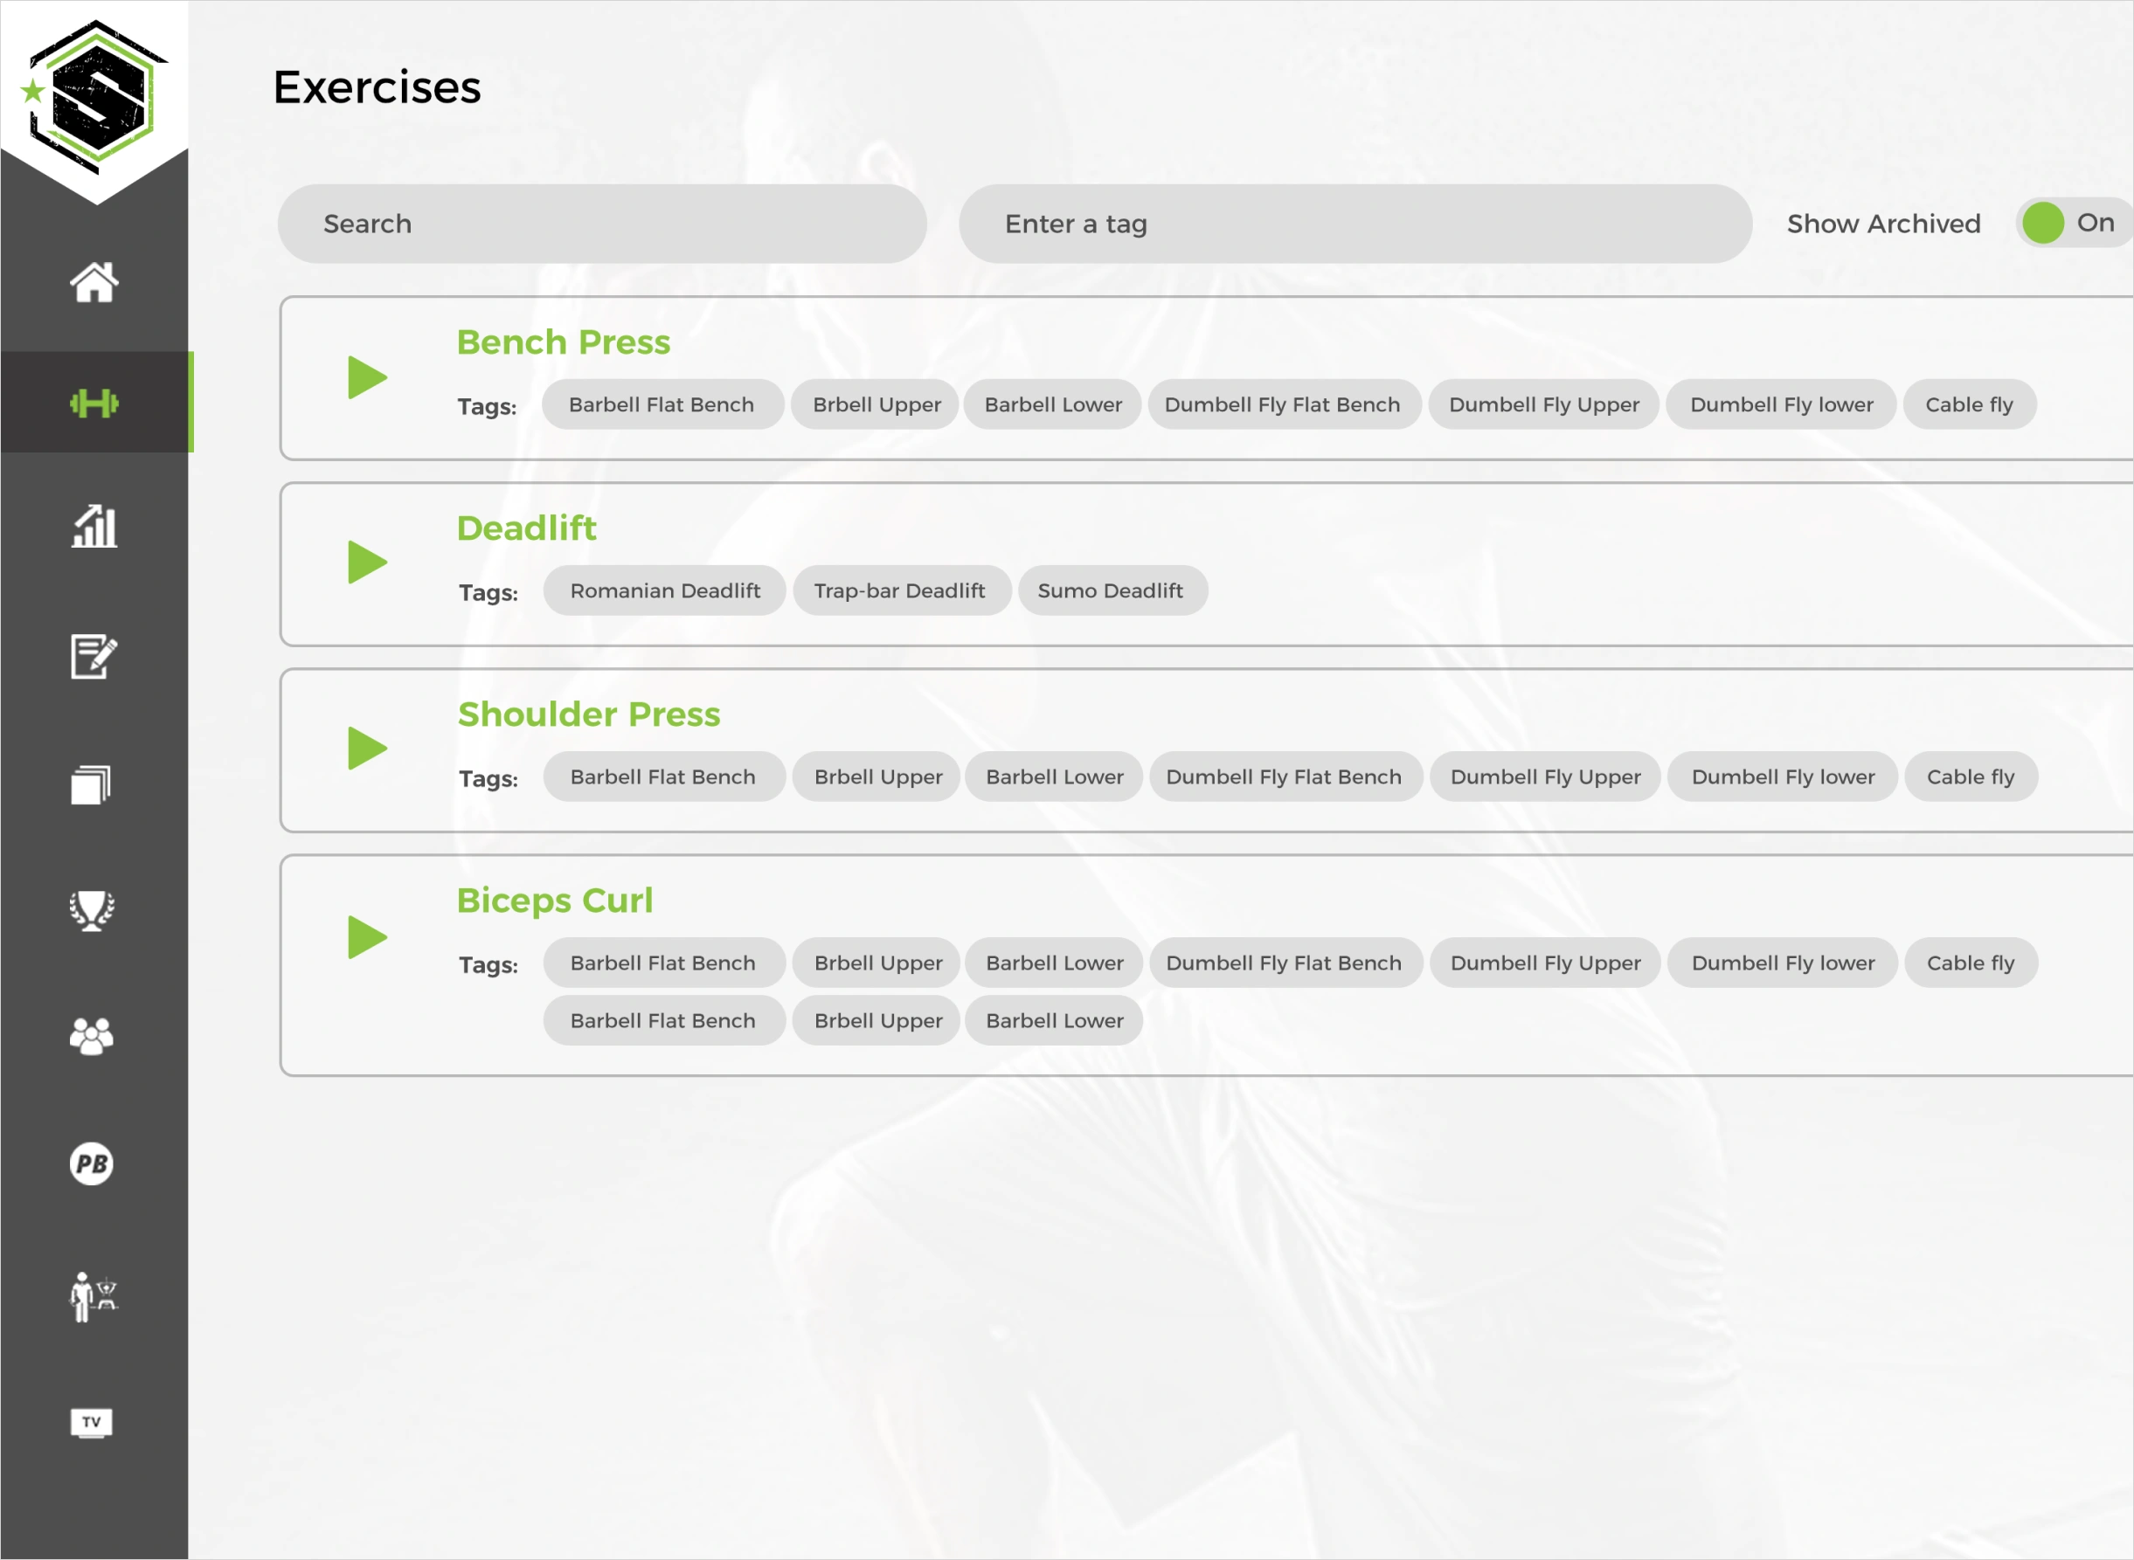This screenshot has width=2134, height=1560.
Task: Select Sumo Deadlift tag chip
Action: click(x=1110, y=591)
